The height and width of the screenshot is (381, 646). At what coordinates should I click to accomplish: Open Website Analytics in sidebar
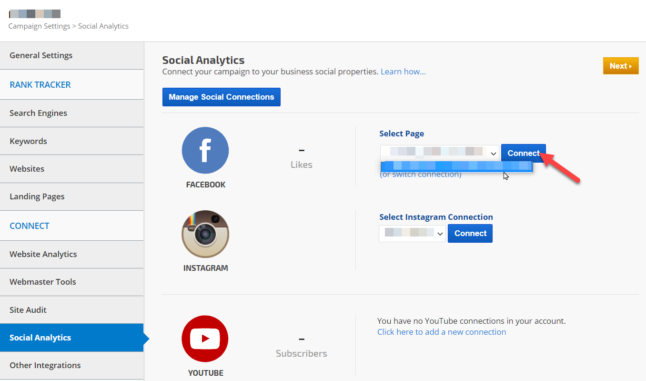pyautogui.click(x=43, y=254)
